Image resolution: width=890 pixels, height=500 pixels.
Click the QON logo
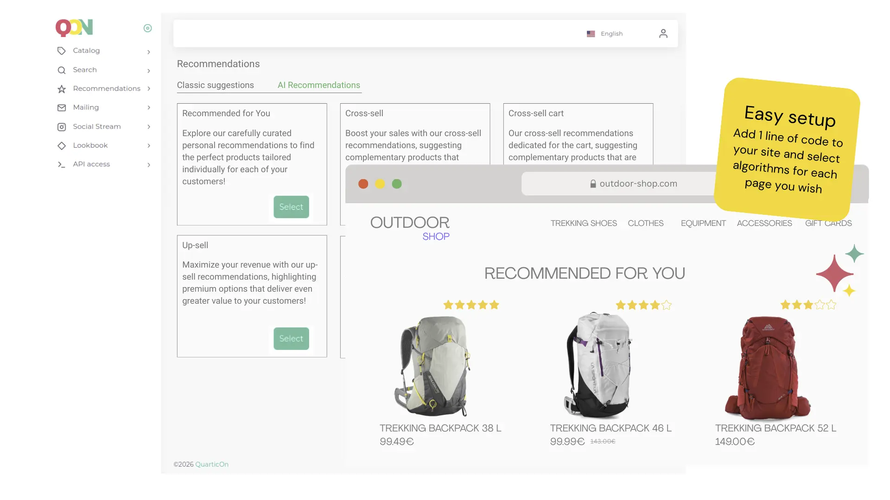[74, 28]
